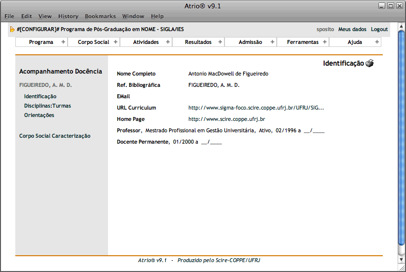
Task: Click the yellow arrow icon before #[CONFIGURAR]#
Action: tap(12, 30)
